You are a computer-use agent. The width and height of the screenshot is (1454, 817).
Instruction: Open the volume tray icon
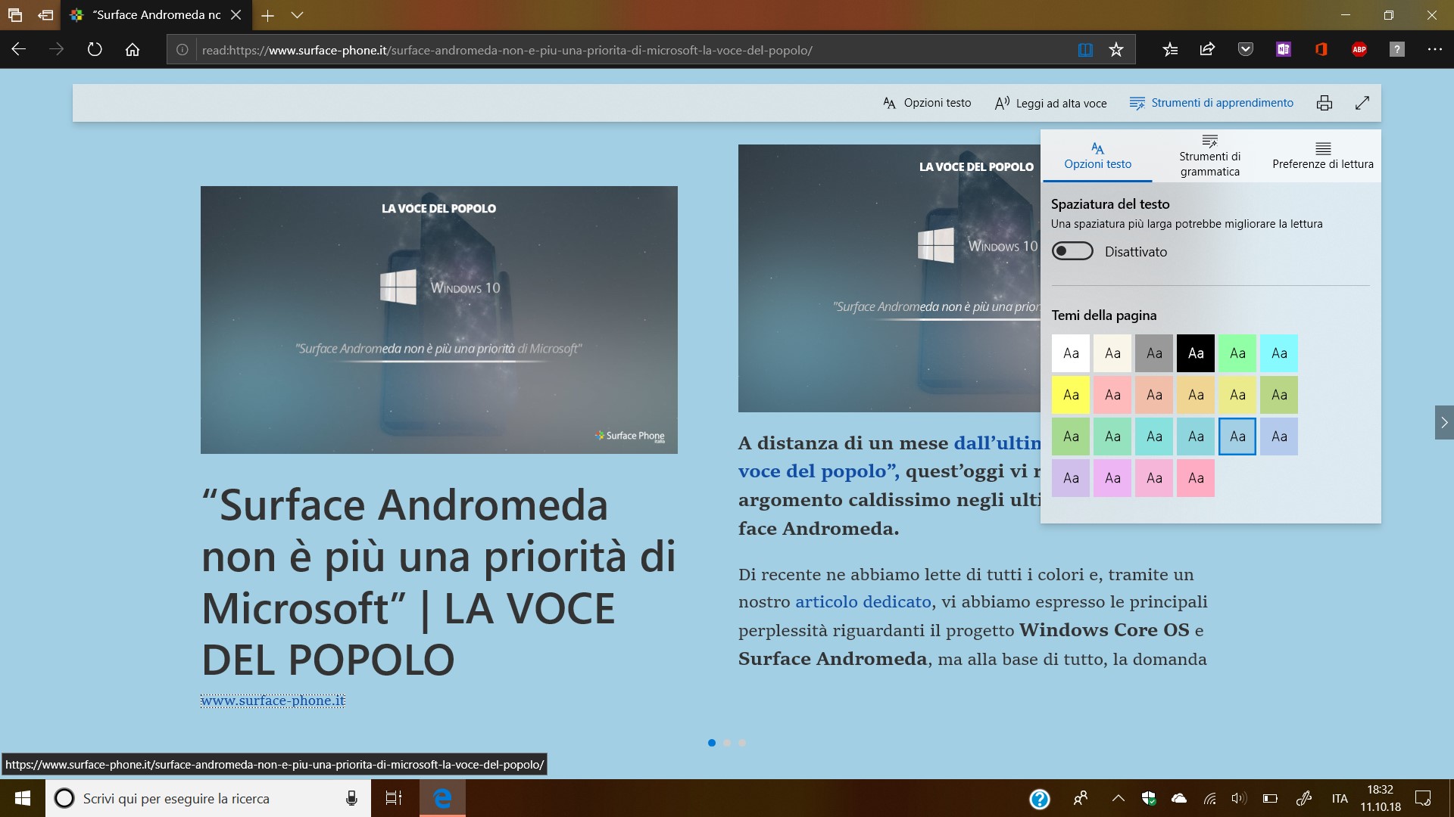tap(1239, 798)
